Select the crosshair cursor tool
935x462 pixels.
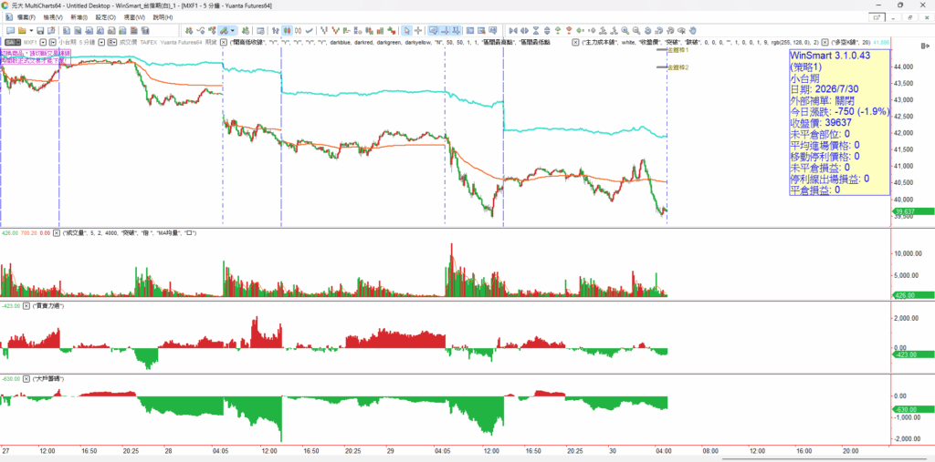(x=418, y=30)
